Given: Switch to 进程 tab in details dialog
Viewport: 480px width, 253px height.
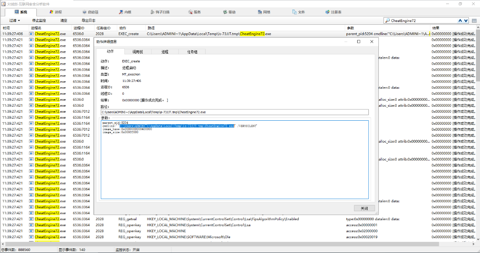Looking at the screenshot, I should (x=165, y=52).
